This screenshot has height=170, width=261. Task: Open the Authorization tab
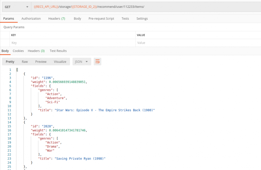[31, 19]
